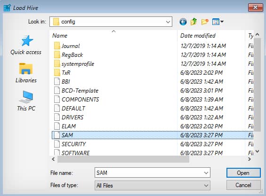
Task: Click the DRIVERS file icon
Action: tap(57, 118)
